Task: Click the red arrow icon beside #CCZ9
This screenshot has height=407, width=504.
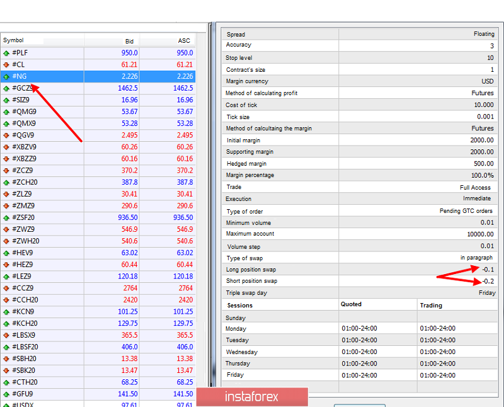Action: 6,289
